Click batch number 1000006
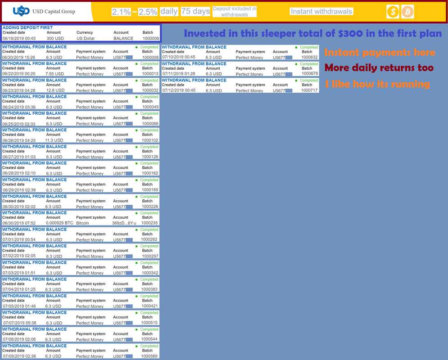 151,38
